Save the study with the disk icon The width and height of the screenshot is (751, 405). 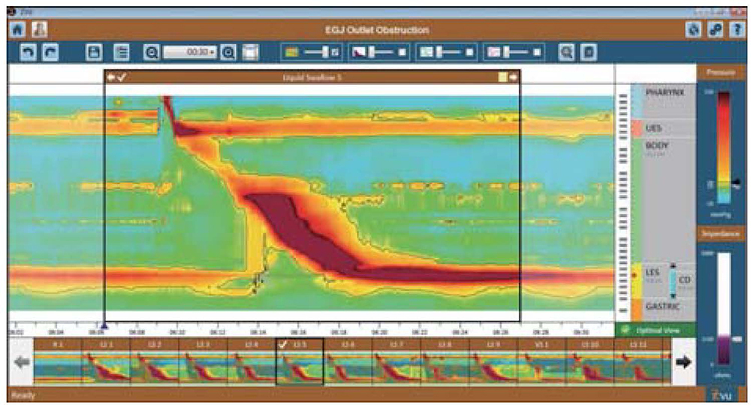click(x=95, y=53)
